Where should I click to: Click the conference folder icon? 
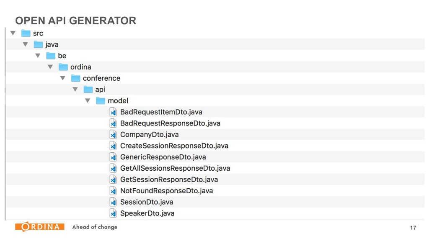click(76, 78)
